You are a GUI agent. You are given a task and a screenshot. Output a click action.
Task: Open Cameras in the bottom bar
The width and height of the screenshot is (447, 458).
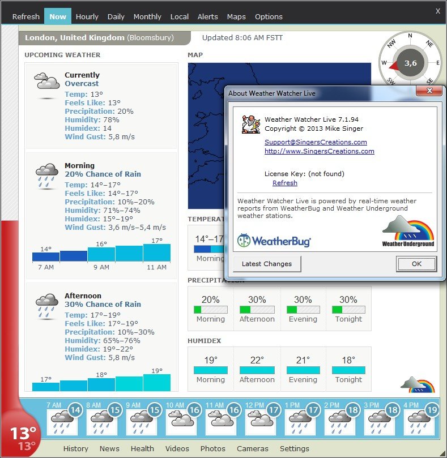(253, 448)
